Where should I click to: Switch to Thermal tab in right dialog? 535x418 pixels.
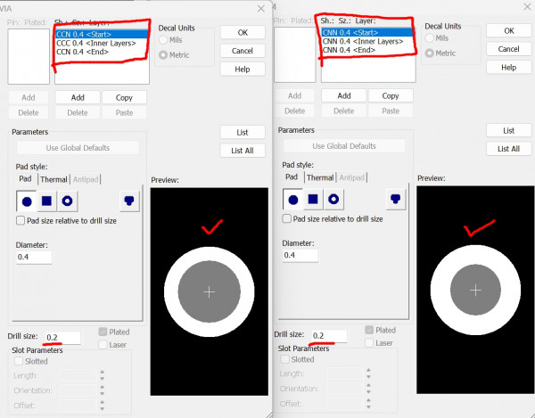click(x=320, y=179)
